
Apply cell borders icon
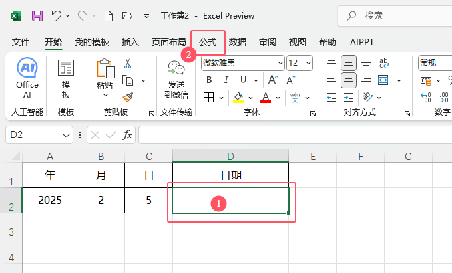(x=209, y=98)
